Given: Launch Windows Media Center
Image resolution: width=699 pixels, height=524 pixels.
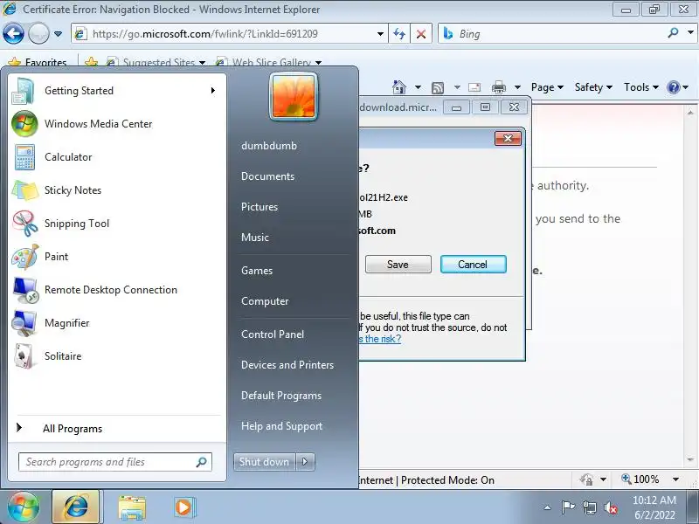Looking at the screenshot, I should click(116, 124).
